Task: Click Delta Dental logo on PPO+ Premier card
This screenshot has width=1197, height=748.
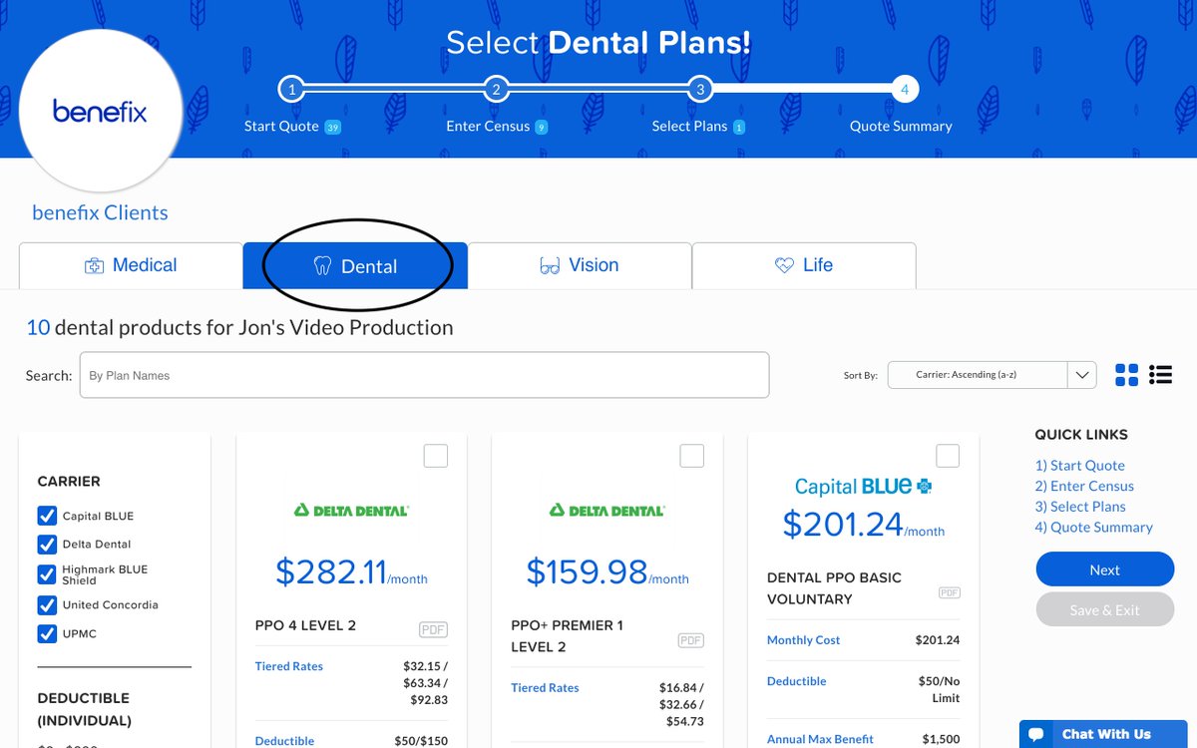Action: click(606, 510)
